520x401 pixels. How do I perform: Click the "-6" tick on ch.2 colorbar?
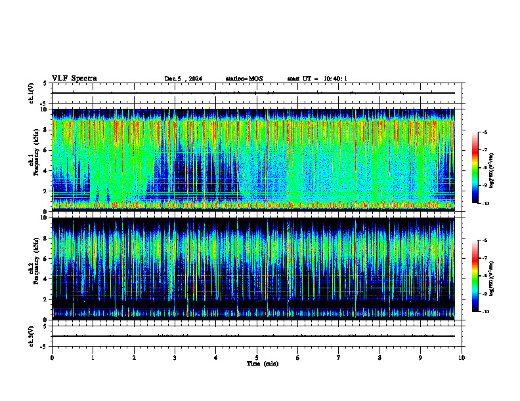click(x=485, y=240)
